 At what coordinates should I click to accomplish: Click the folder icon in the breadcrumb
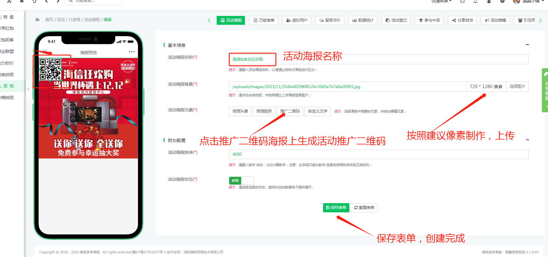(x=37, y=20)
